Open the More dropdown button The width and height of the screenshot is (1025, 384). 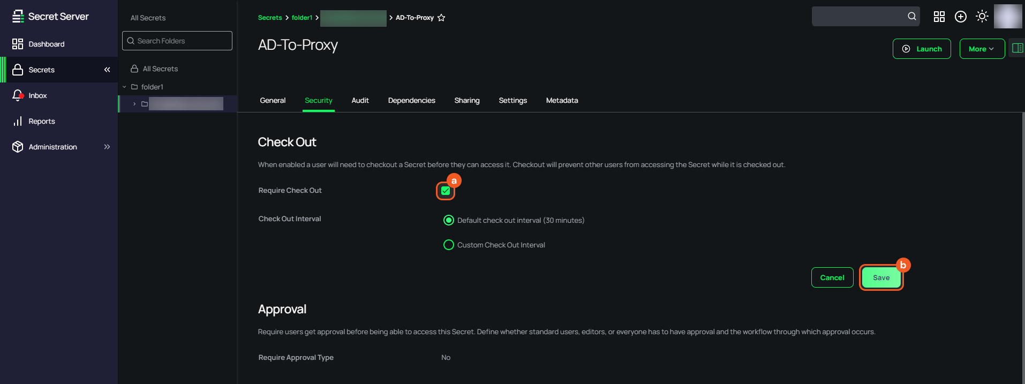982,49
